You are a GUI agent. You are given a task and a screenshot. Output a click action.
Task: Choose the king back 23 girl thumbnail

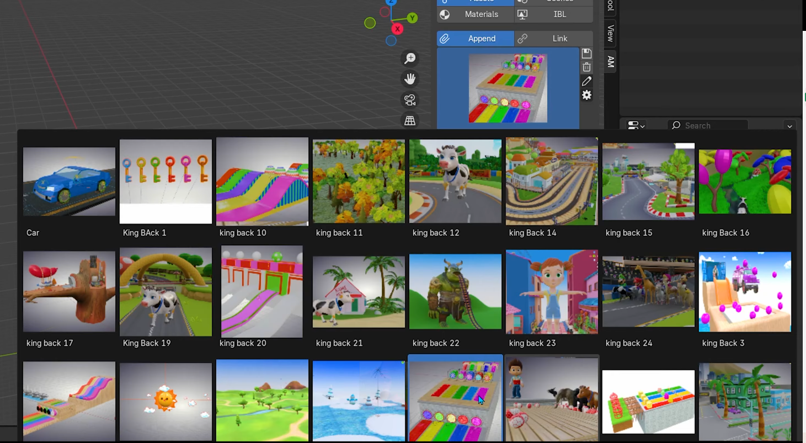tap(552, 291)
